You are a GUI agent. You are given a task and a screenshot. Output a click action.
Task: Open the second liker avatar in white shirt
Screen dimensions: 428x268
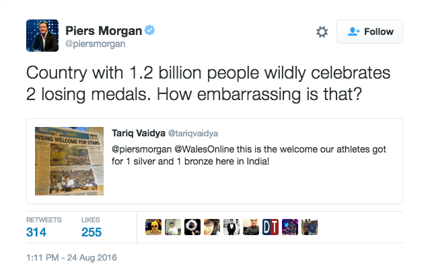[173, 227]
